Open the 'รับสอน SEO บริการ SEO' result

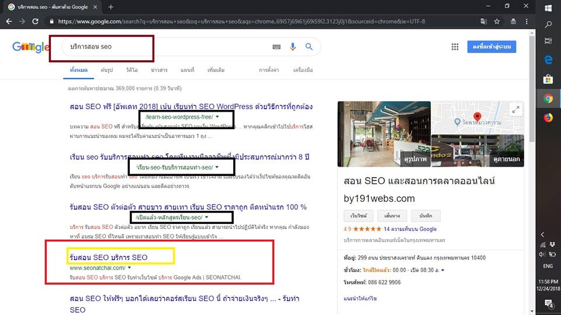tap(109, 257)
